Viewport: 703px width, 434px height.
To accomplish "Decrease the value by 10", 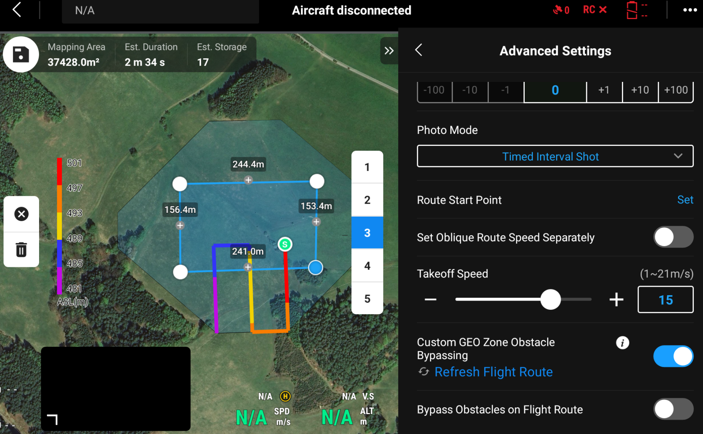I will click(x=470, y=90).
